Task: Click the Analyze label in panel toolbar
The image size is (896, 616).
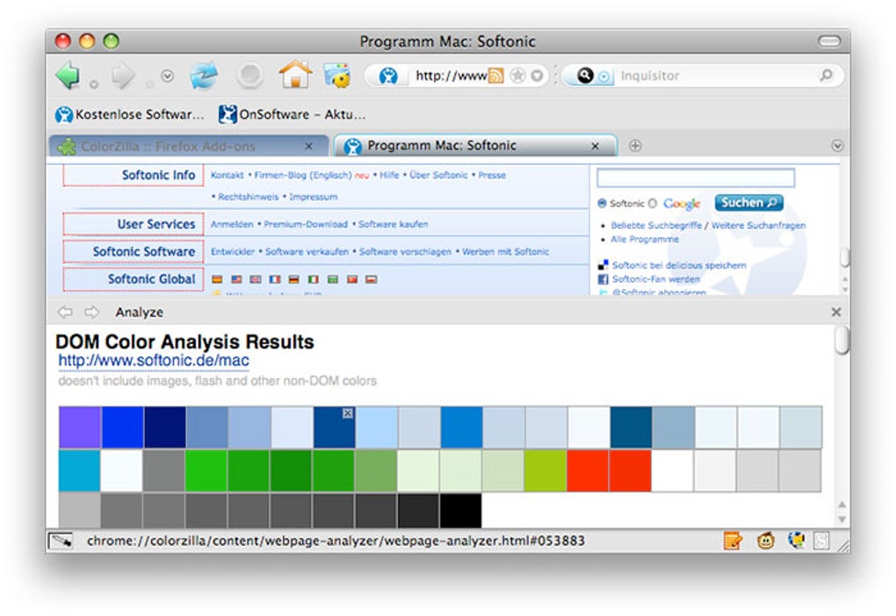Action: (140, 312)
